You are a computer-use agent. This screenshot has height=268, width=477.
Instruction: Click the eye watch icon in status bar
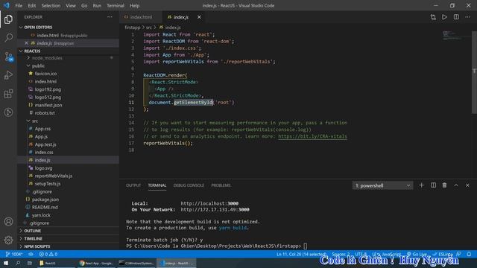point(31,254)
